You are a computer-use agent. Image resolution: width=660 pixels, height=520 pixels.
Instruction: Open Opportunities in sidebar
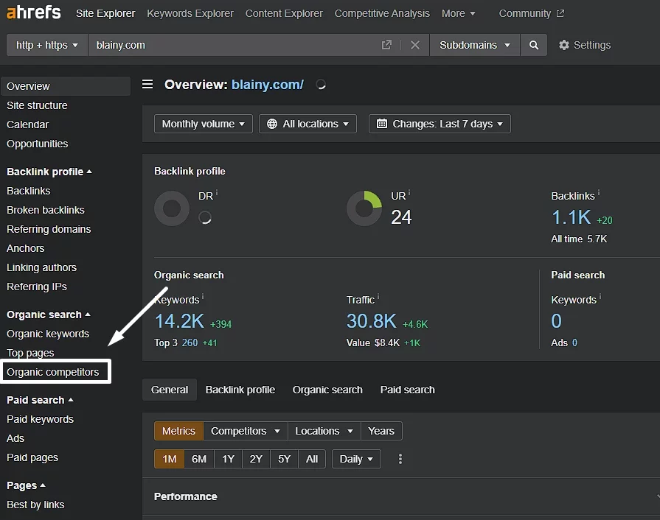coord(37,144)
